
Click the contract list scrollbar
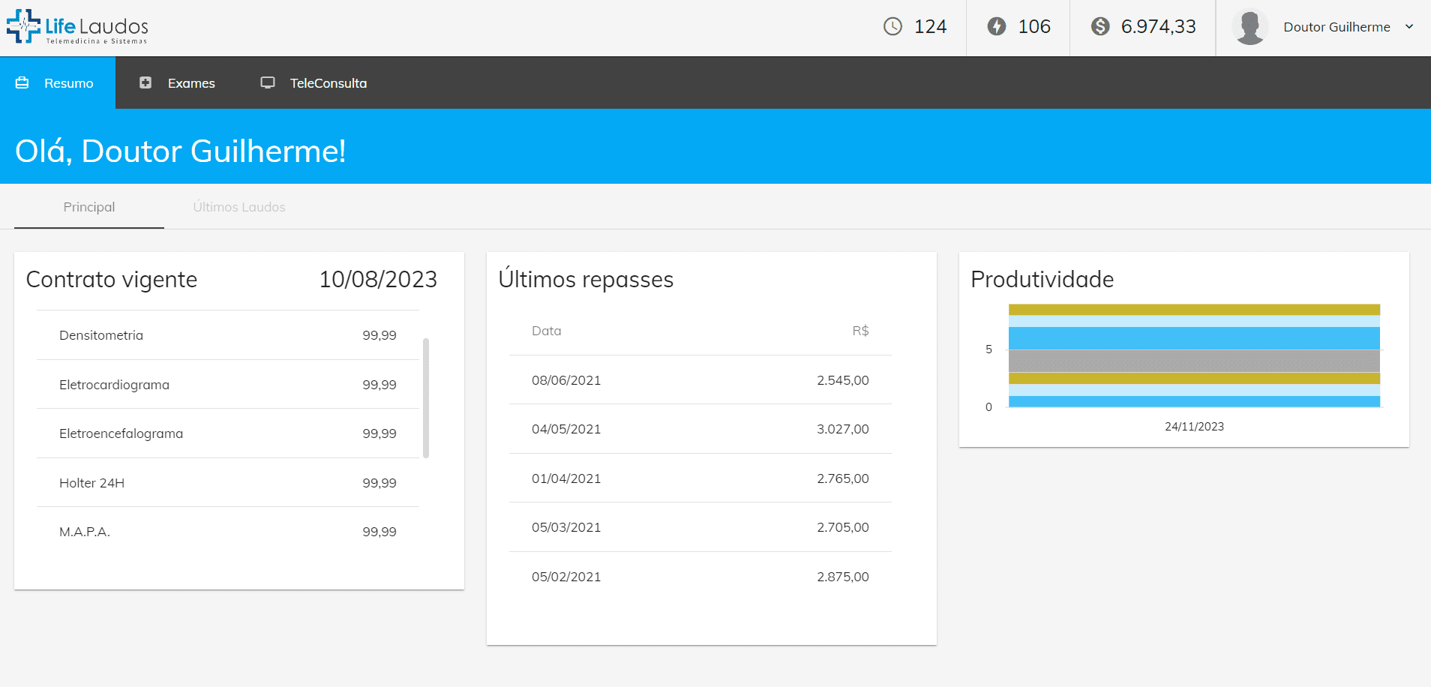[x=426, y=397]
